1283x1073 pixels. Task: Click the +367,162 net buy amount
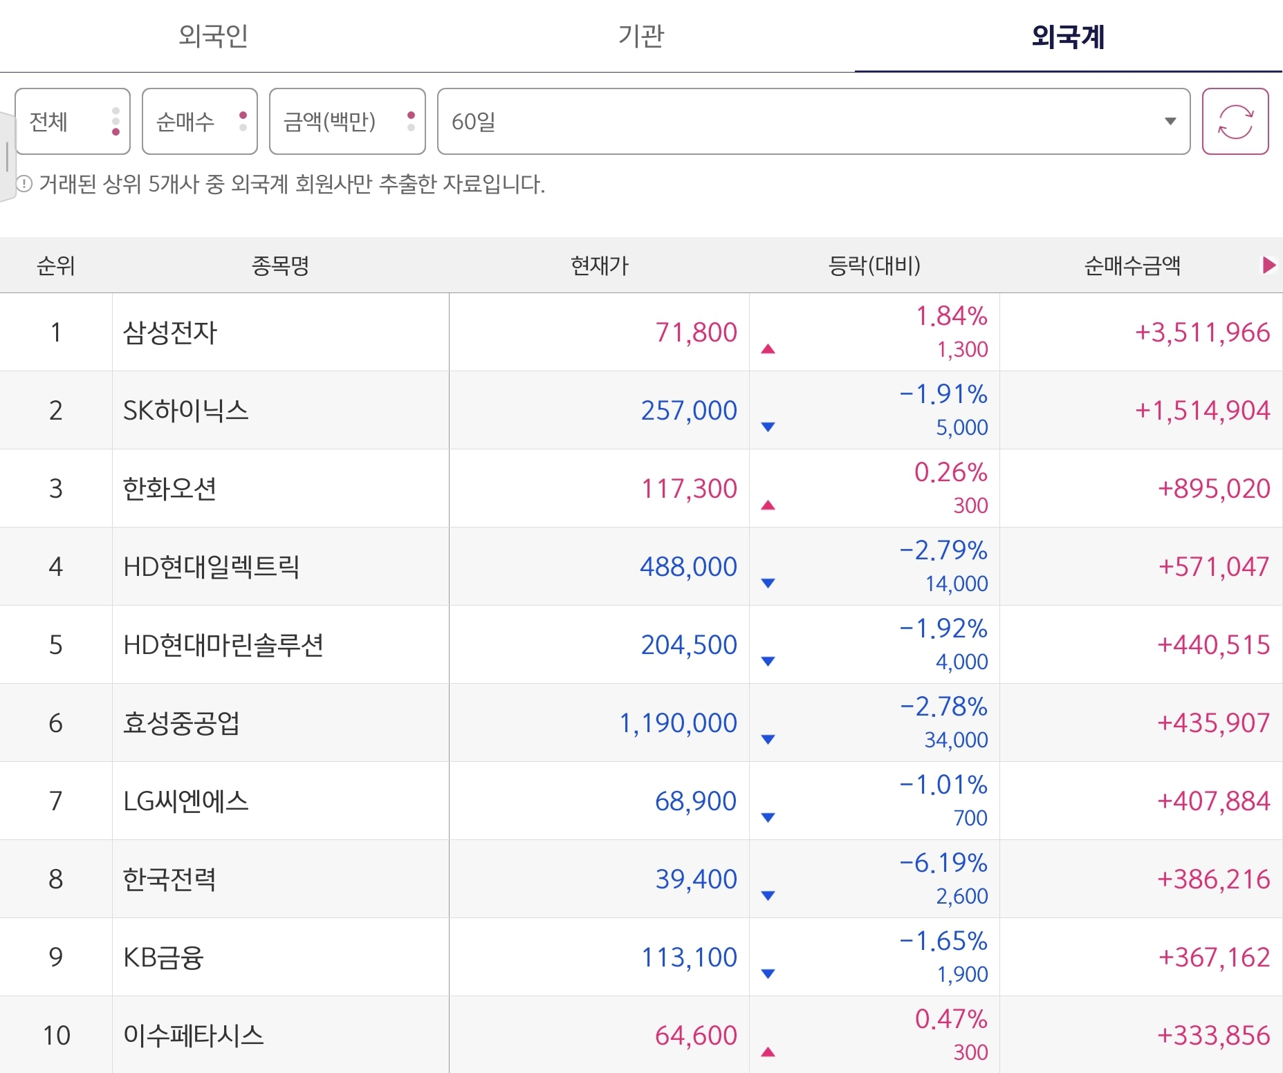(x=1214, y=958)
